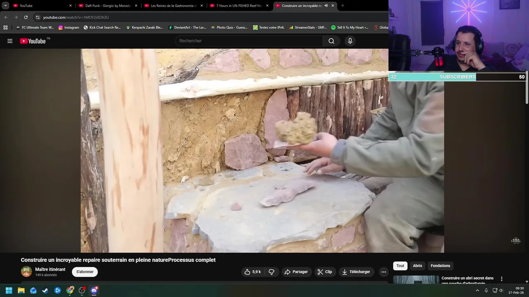Open suggested video 'Construire un abri secret' title

[x=467, y=280]
